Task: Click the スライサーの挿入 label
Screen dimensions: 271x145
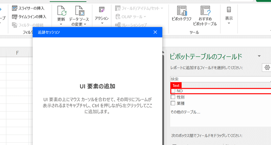Action: (x=31, y=8)
